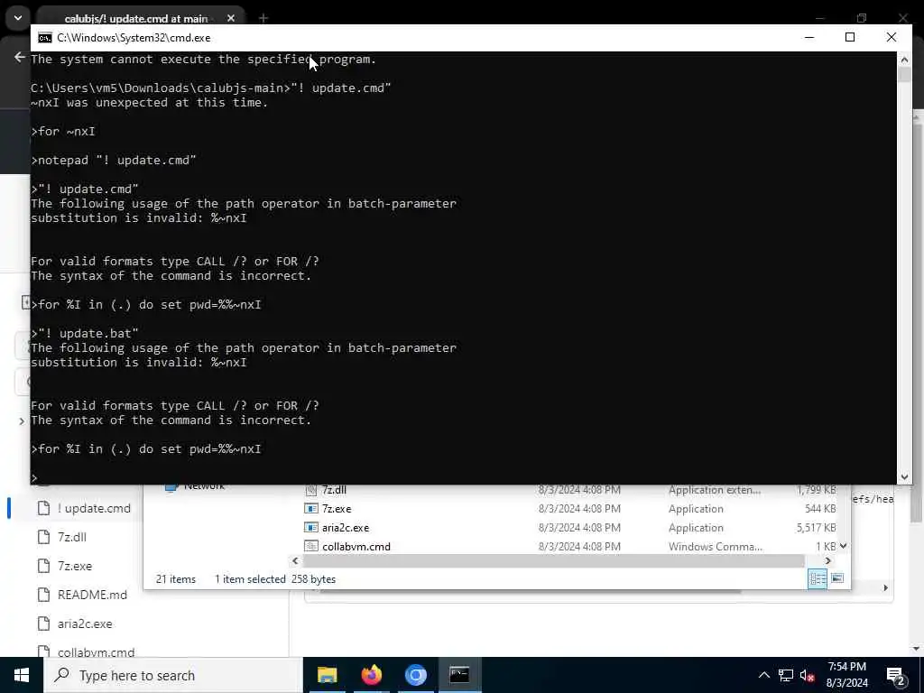Image resolution: width=924 pixels, height=693 pixels.
Task: Click Explorer horizontal scrollbar left arrow
Action: point(295,561)
